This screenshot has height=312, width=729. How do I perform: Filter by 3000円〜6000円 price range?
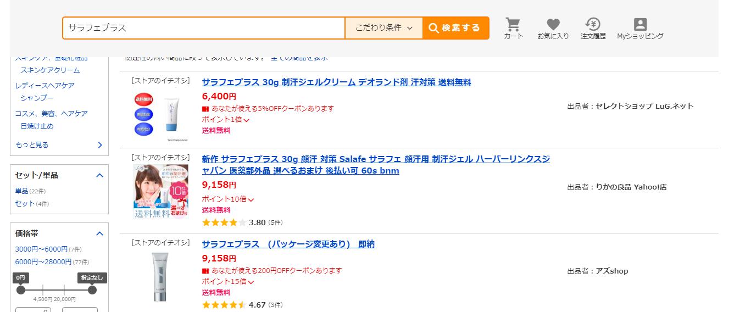(x=41, y=249)
